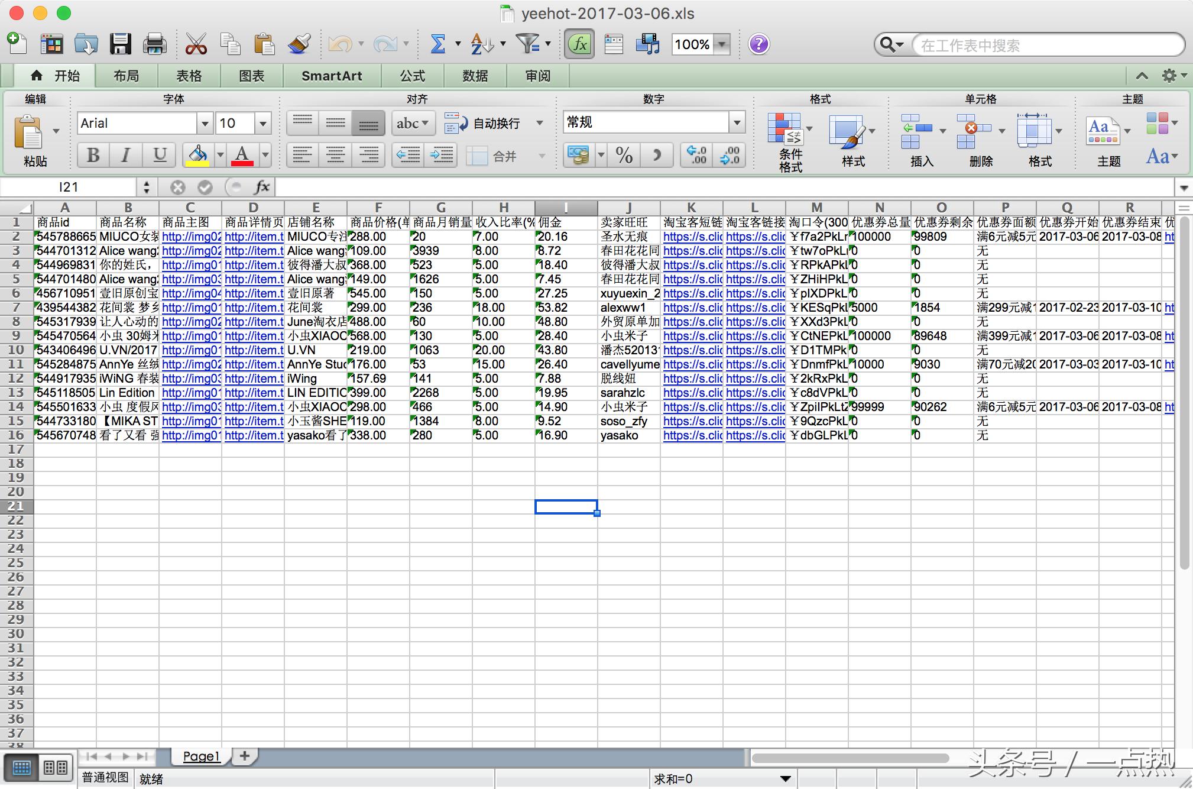This screenshot has width=1193, height=789.
Task: Open the http://img02 link in cell C2
Action: click(x=190, y=237)
